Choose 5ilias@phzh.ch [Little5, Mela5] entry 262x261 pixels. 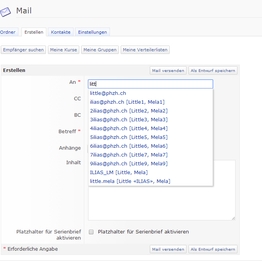129,137
